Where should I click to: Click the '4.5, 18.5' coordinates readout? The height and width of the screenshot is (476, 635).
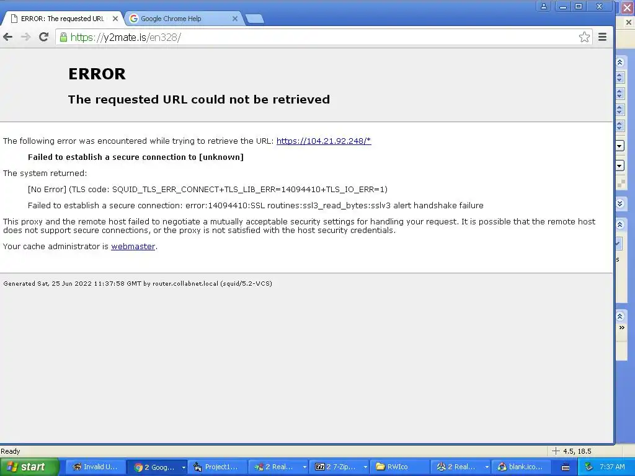tap(577, 451)
